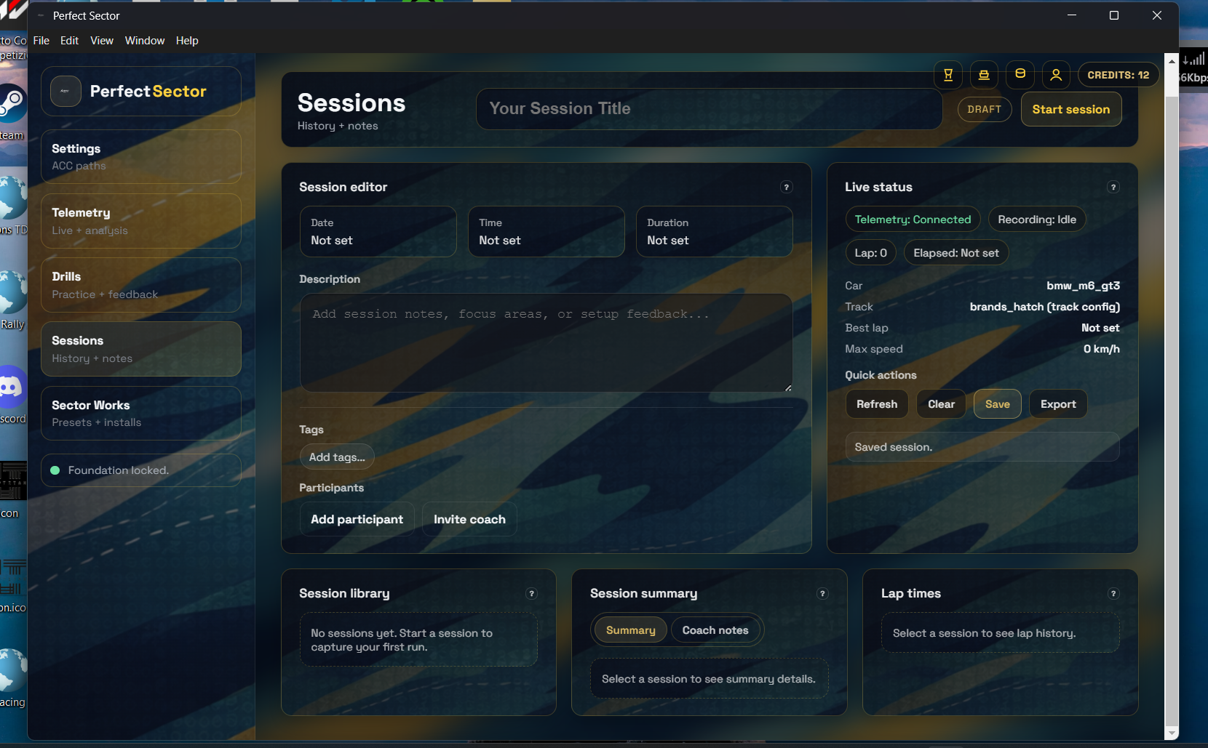Open the Edit menu
1208x748 pixels.
[69, 41]
